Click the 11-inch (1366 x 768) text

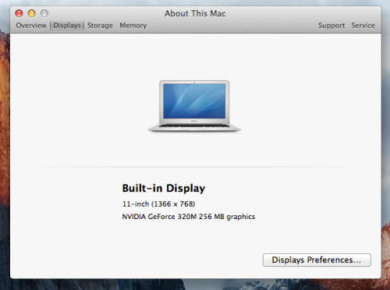(x=158, y=204)
